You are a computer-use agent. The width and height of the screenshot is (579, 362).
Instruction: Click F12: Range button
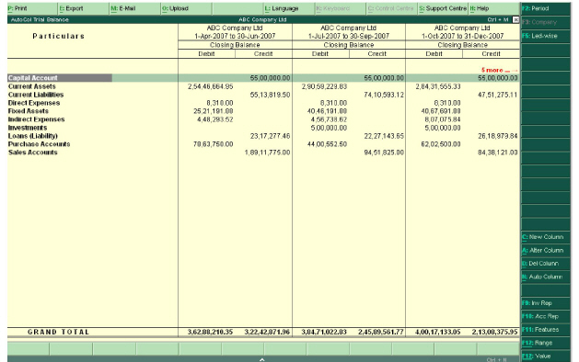point(546,343)
